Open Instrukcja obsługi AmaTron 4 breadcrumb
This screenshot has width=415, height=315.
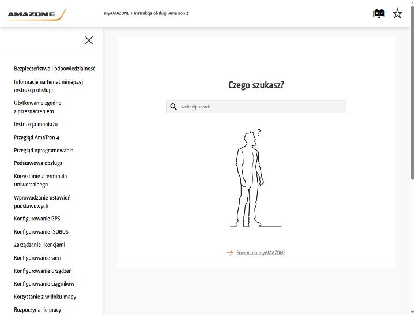coord(161,13)
